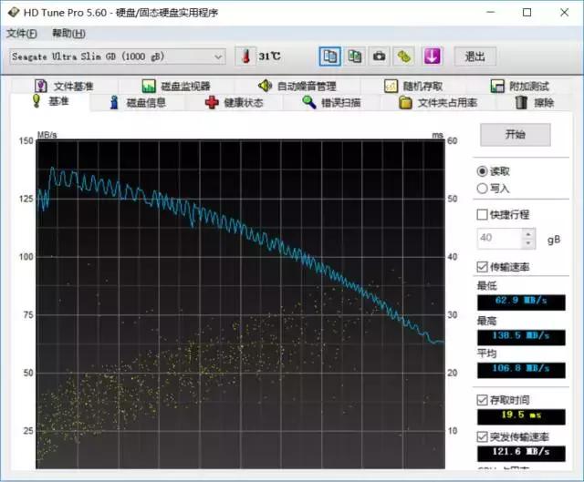Uncheck the 传输速率 transfer rate checkbox
The height and width of the screenshot is (482, 584).
[x=483, y=267]
